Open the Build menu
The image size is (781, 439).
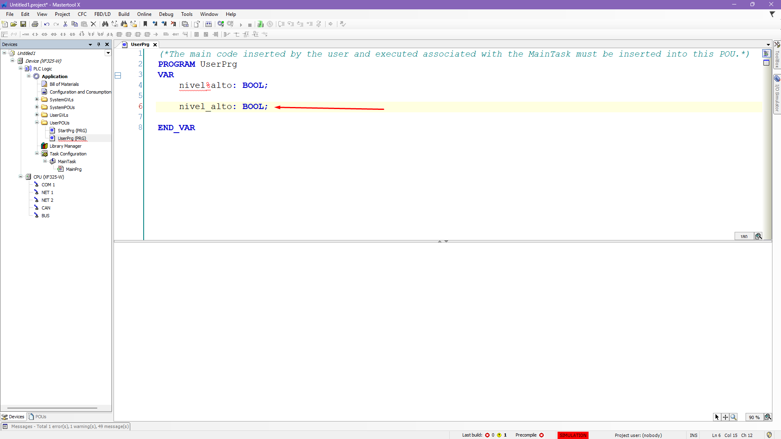coord(124,14)
